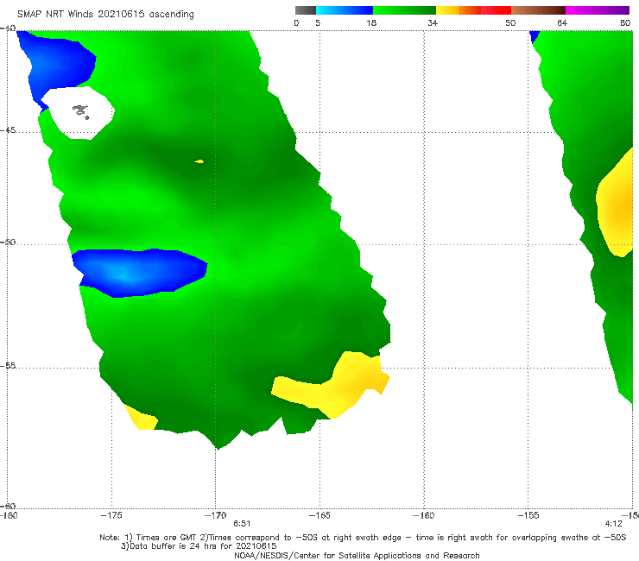Click the yellow patch in the right swath

point(615,203)
